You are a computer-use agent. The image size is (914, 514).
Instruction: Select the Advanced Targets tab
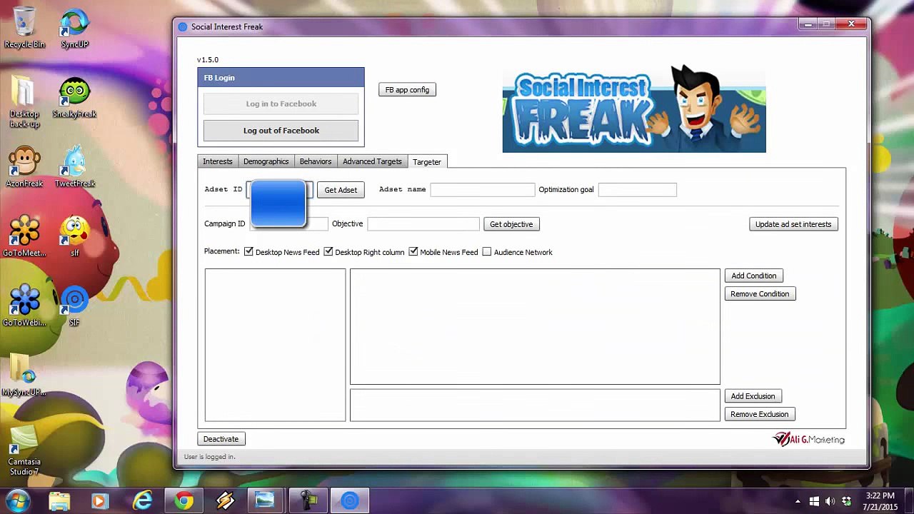[x=372, y=162]
